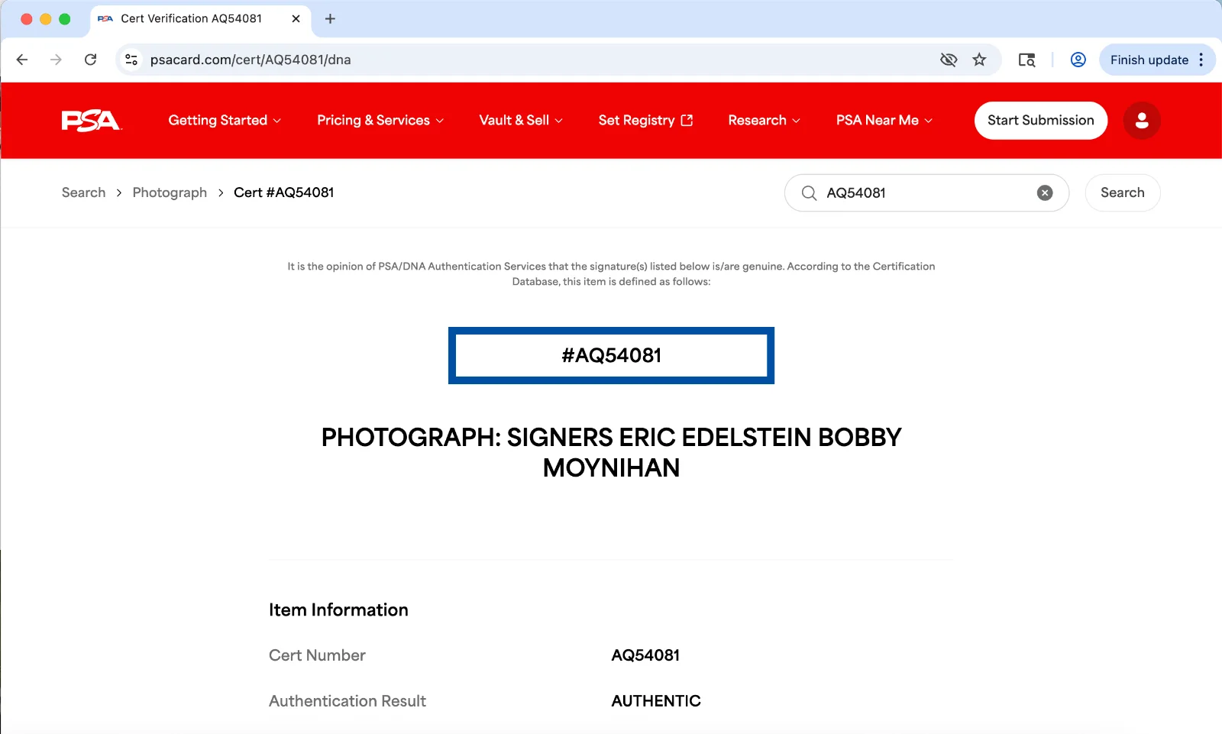
Task: Click the Cert #AQ54081 breadcrumb
Action: [283, 192]
